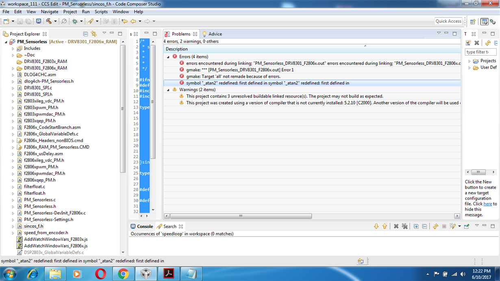This screenshot has width=500, height=281.
Task: Show next match with down arrow in Search
Action: (x=376, y=227)
